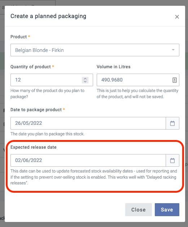The width and height of the screenshot is (188, 227).
Task: Open calendar picker for packaging date
Action: pos(172,123)
